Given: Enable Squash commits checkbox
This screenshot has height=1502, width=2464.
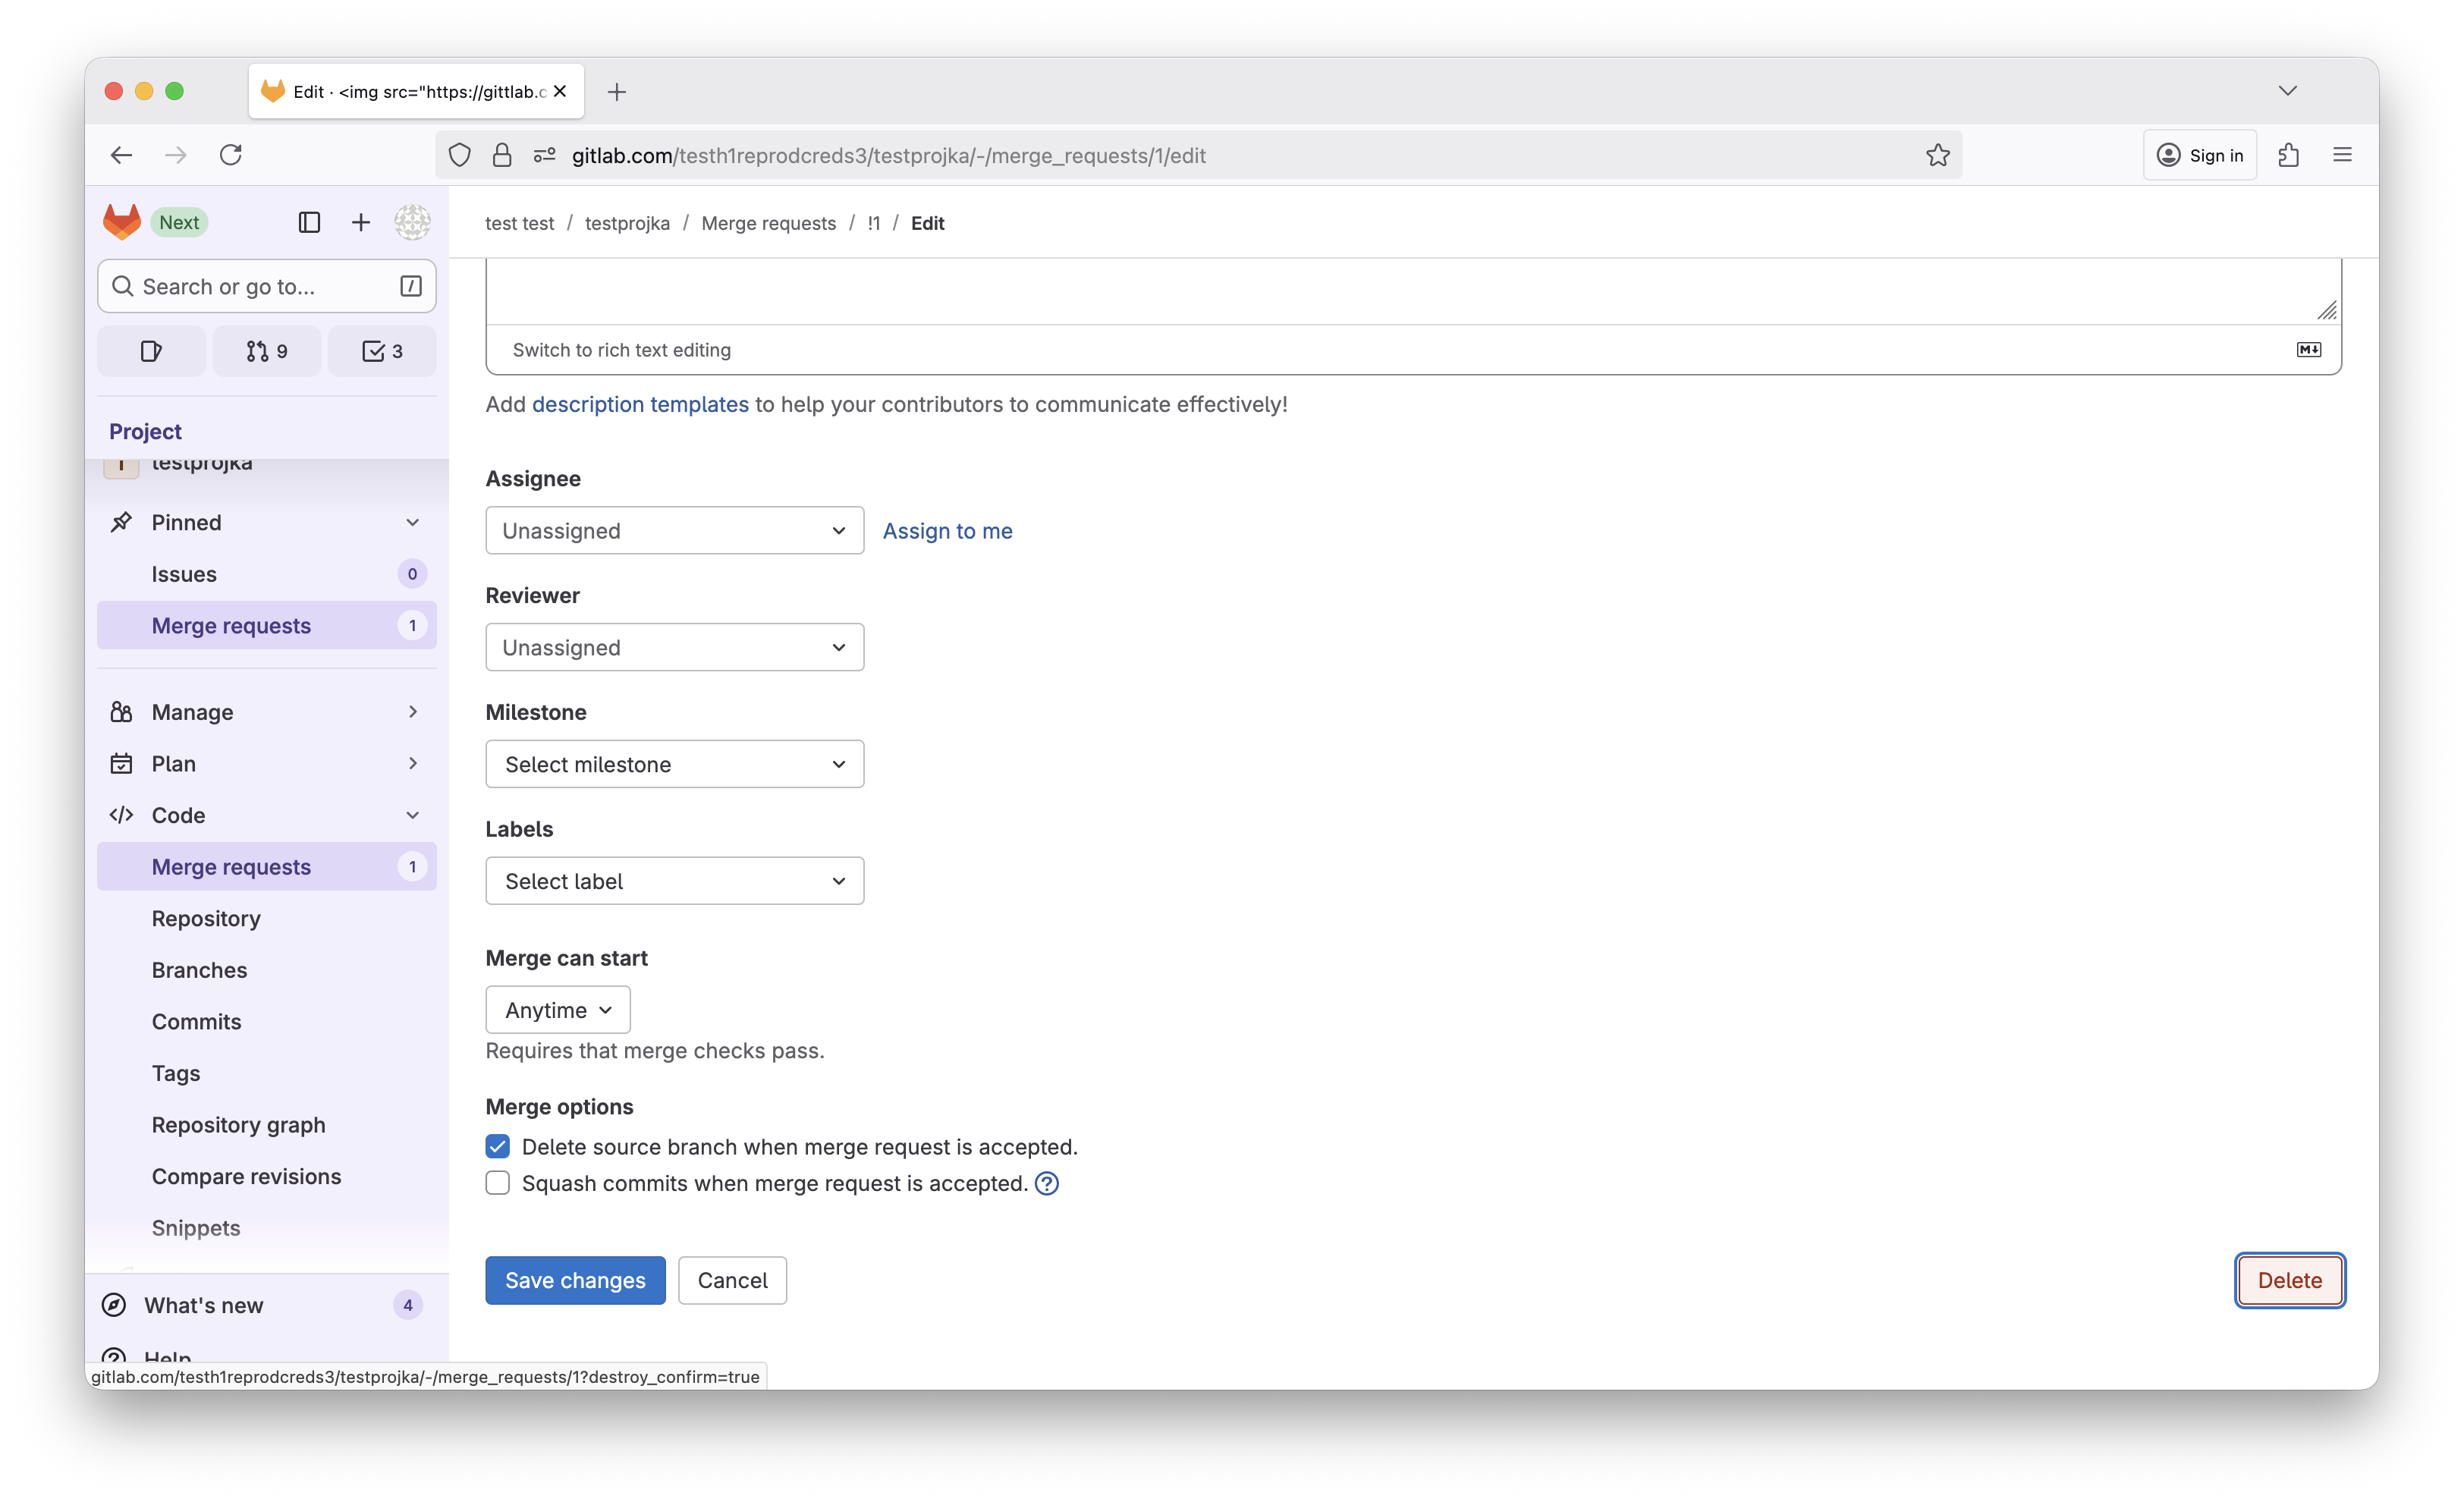Looking at the screenshot, I should [498, 1184].
